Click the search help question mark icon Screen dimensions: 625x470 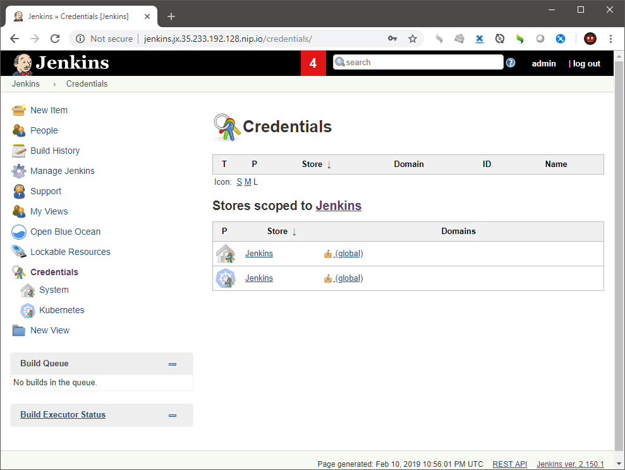511,63
